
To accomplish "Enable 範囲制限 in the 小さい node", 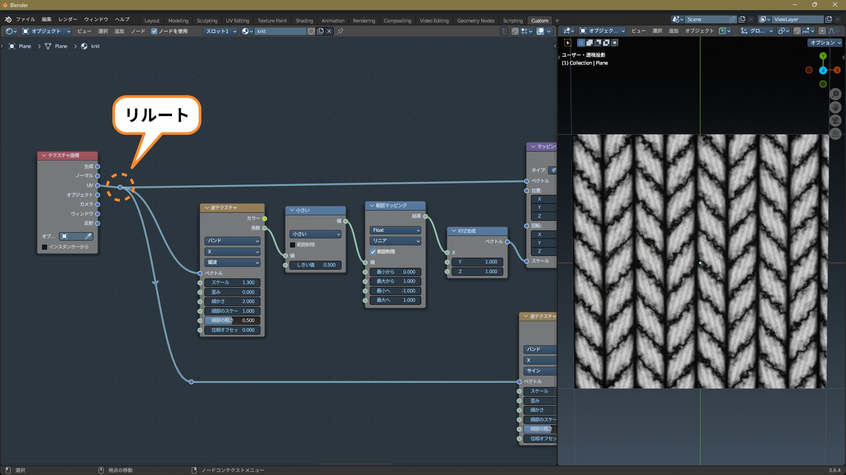I will (293, 245).
